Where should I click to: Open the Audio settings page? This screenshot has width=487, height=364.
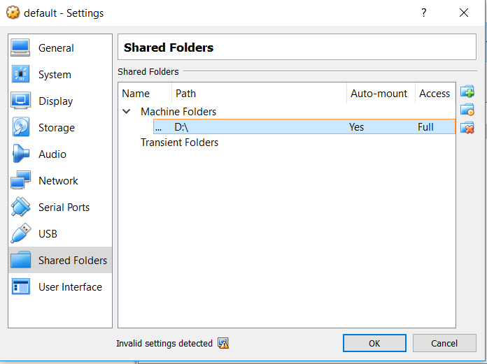pos(52,154)
